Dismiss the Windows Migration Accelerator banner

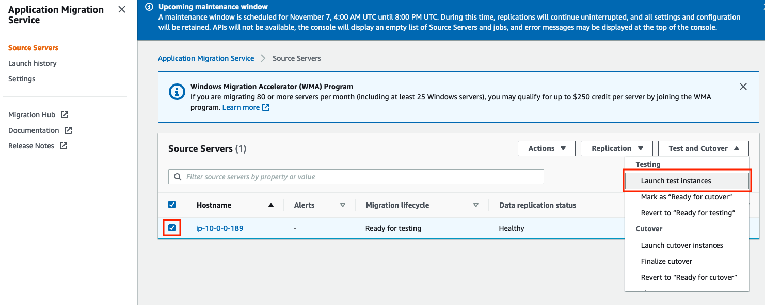pyautogui.click(x=743, y=87)
